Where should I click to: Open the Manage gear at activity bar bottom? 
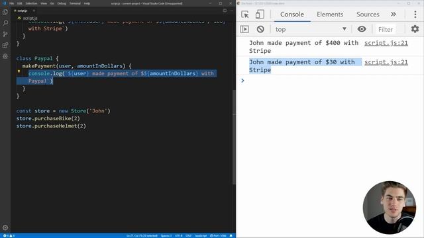pos(5,227)
